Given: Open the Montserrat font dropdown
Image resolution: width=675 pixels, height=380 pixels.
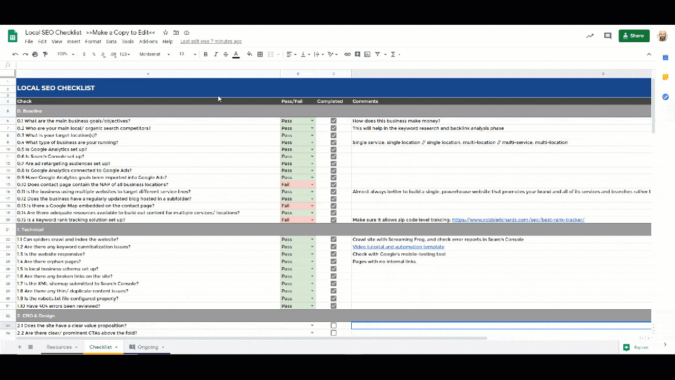Looking at the screenshot, I should 155,54.
